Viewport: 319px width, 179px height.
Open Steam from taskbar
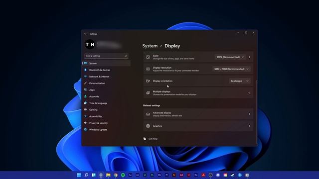tap(233, 175)
